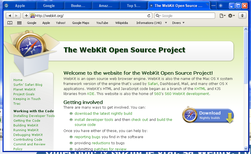
Task: Switch to the Booke... tab
Action: point(78,6)
